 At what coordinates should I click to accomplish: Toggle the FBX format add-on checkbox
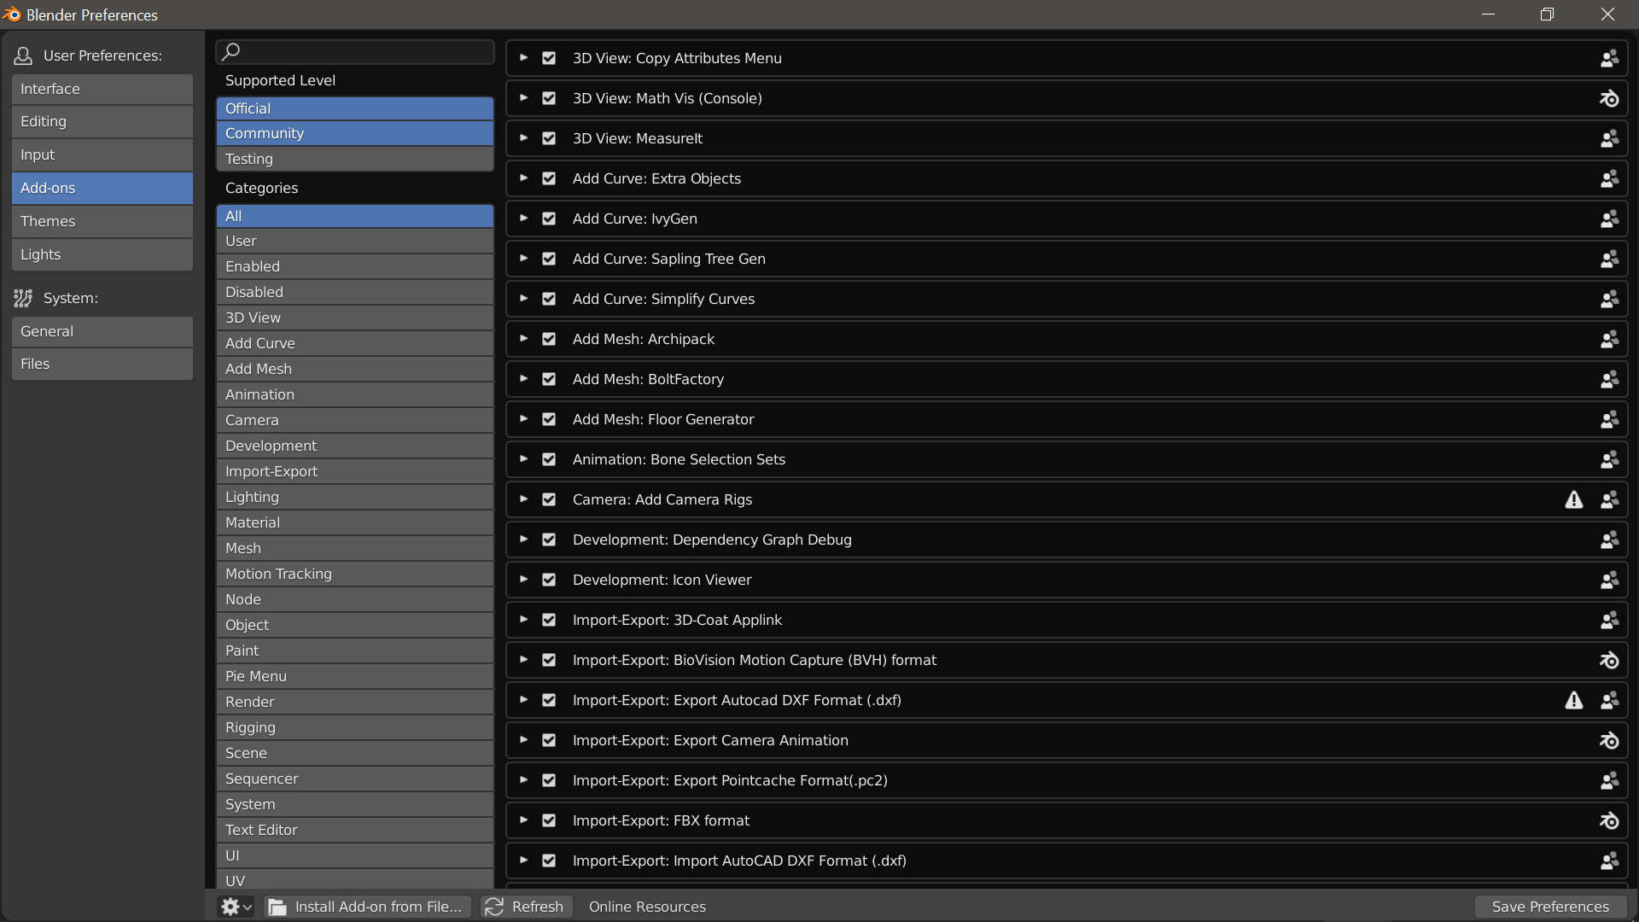tap(549, 820)
